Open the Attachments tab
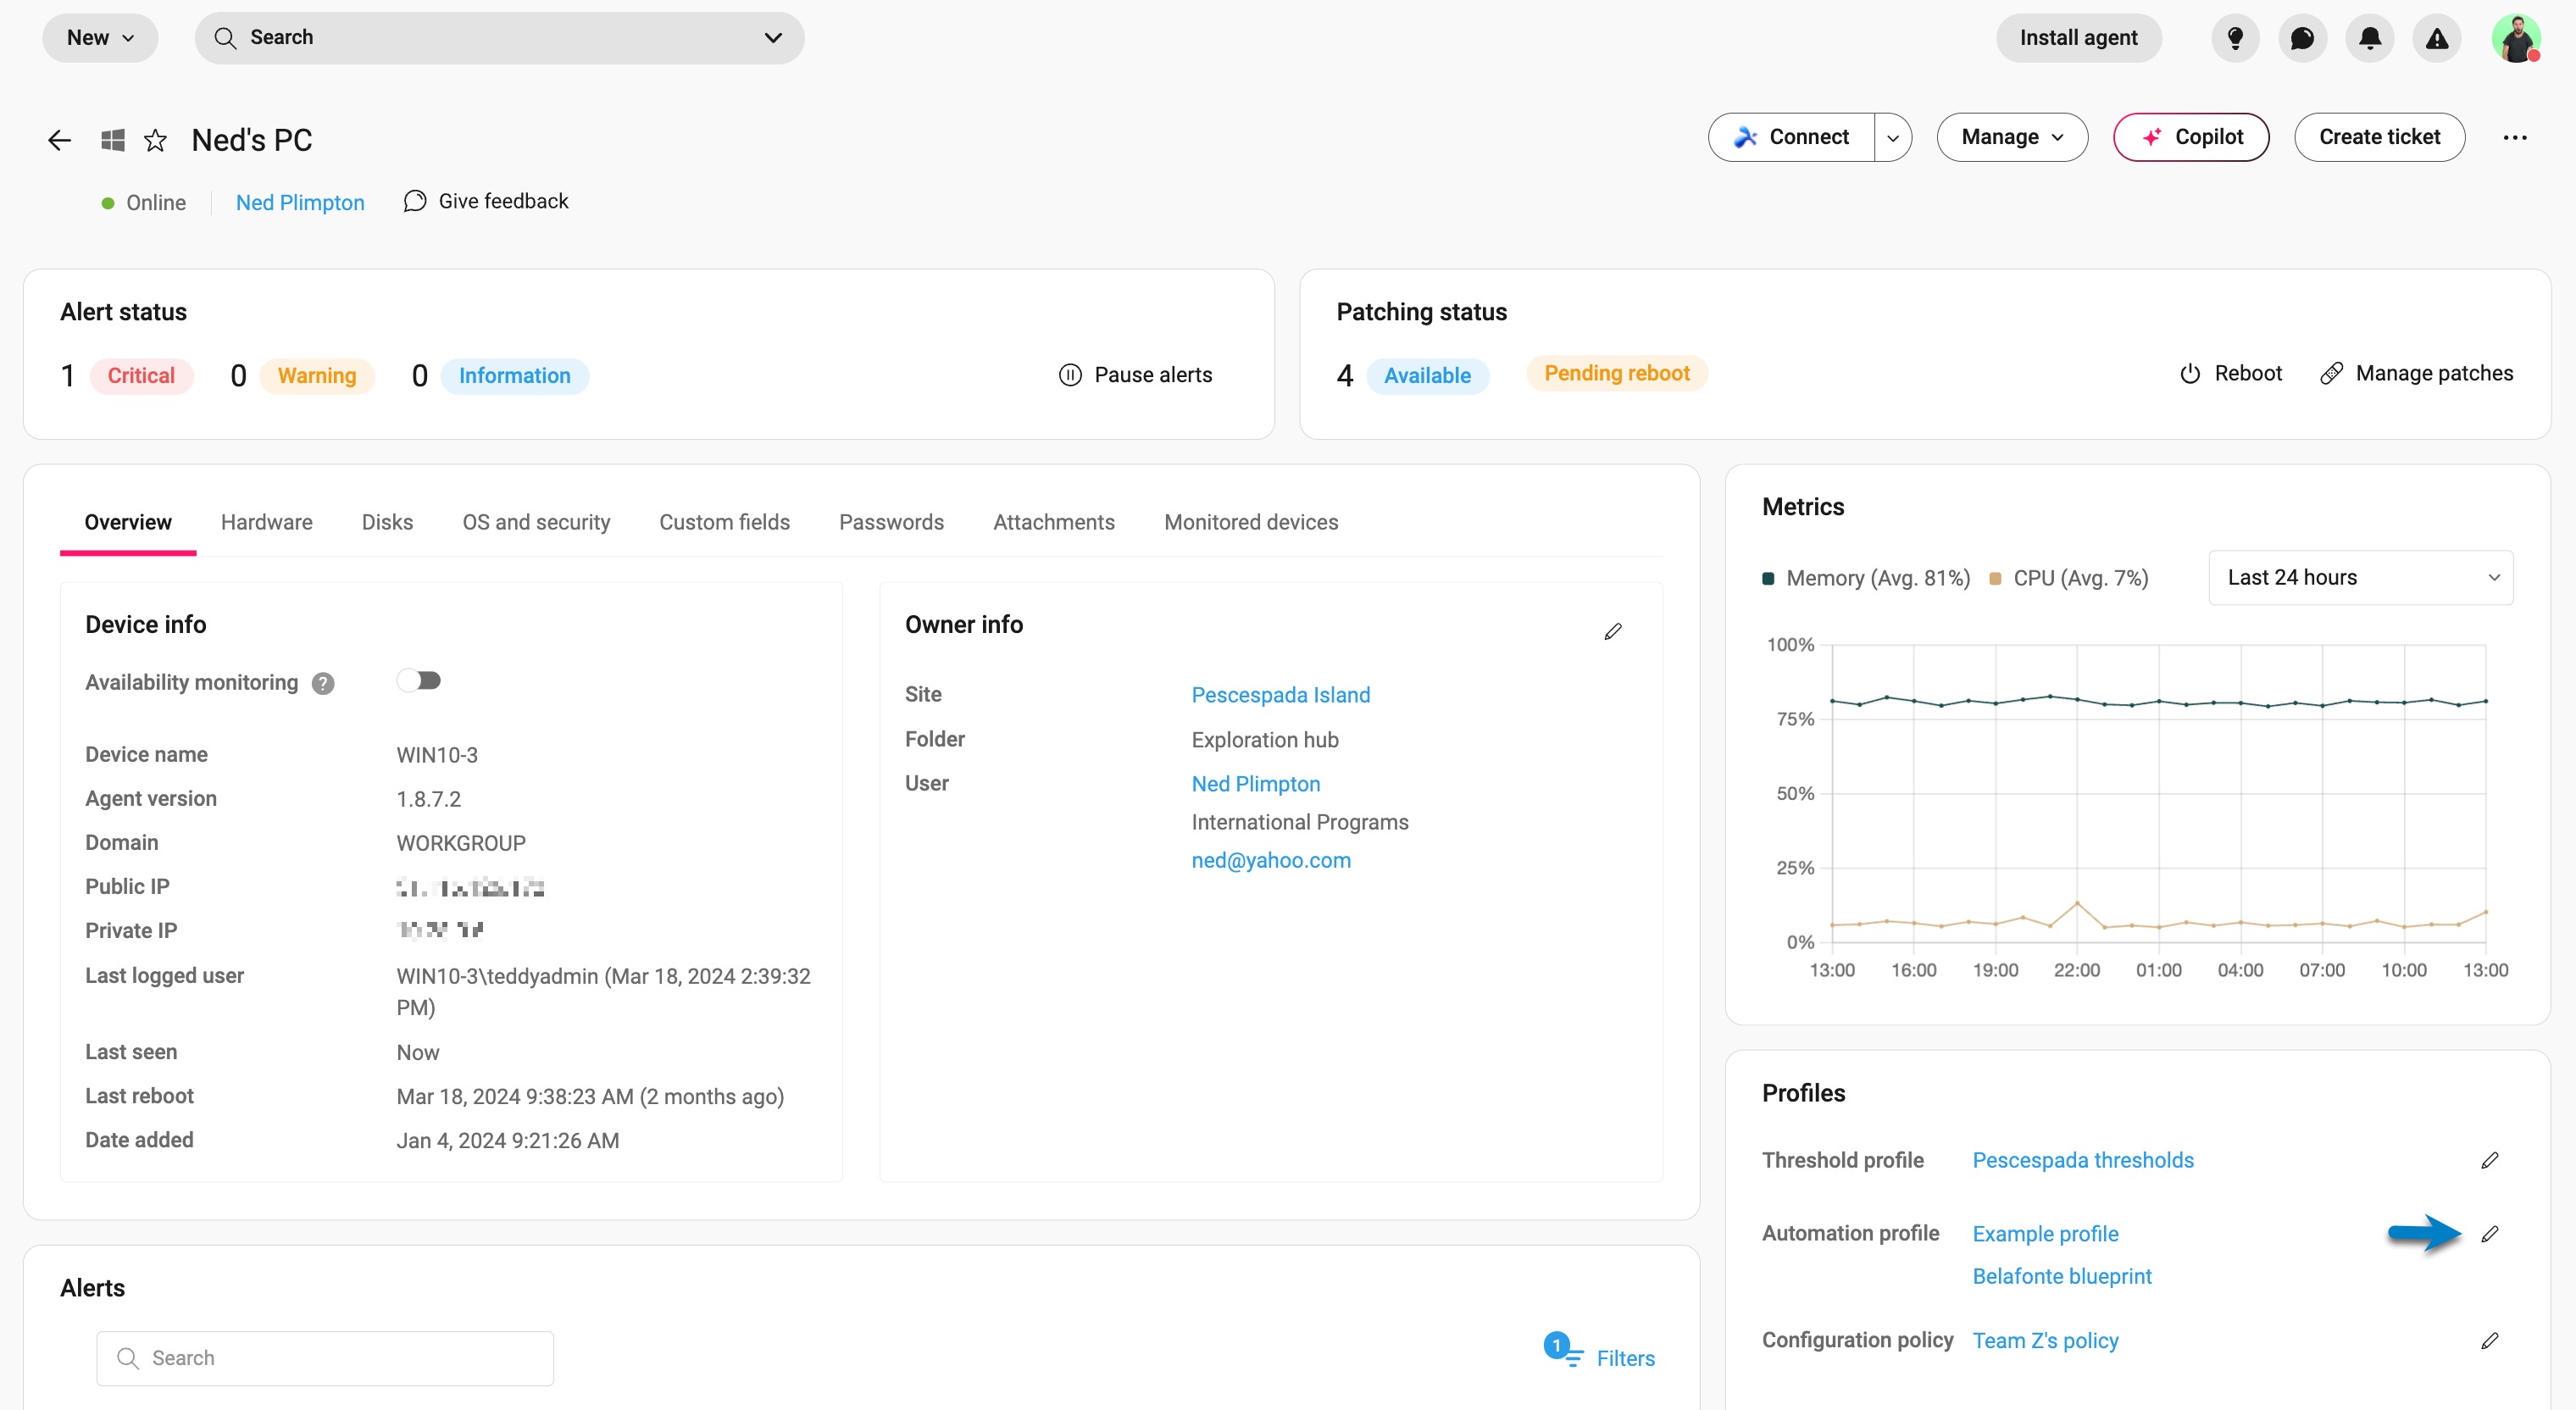Image resolution: width=2576 pixels, height=1410 pixels. click(x=1053, y=522)
